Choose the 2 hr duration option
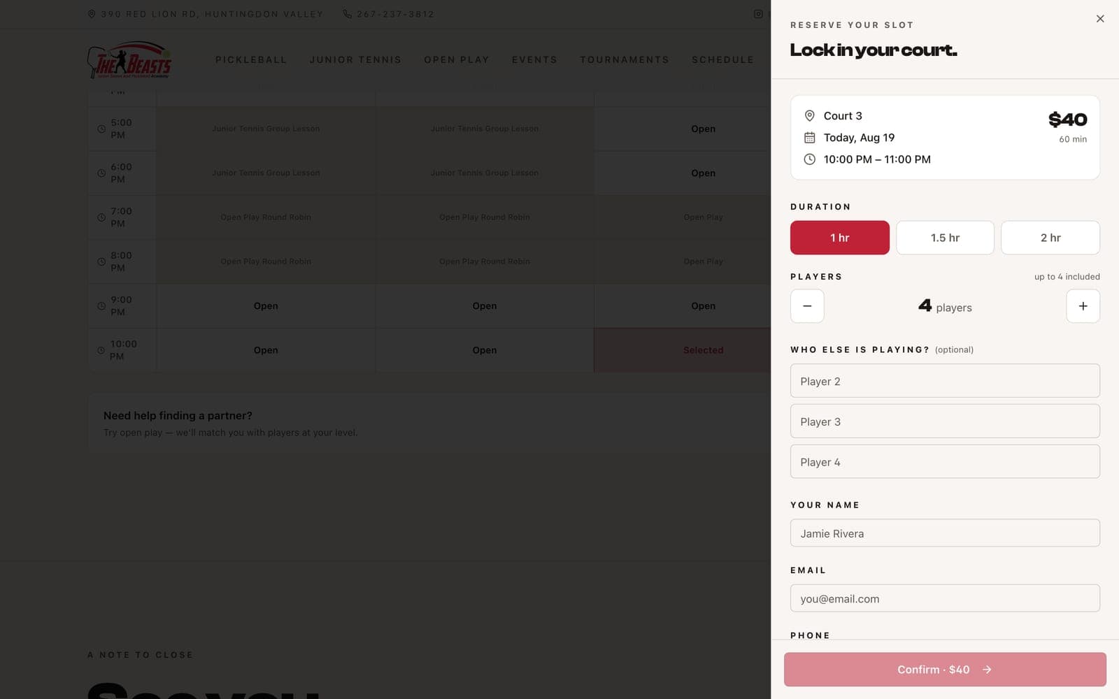This screenshot has height=699, width=1119. [1050, 238]
